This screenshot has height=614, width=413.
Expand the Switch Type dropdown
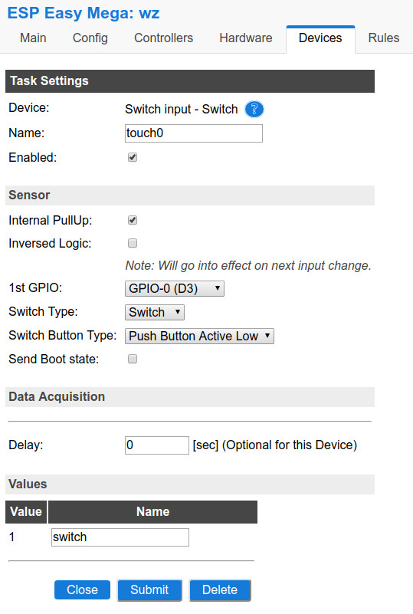coord(155,312)
